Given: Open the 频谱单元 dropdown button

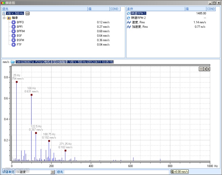Looking at the screenshot, I should pos(52,172).
